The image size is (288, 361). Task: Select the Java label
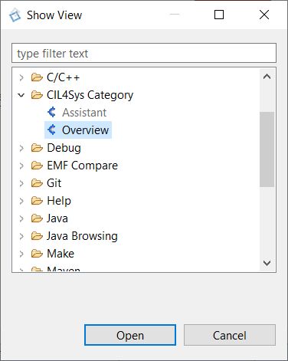click(57, 218)
